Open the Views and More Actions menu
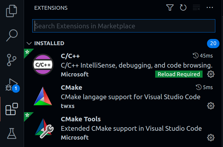 coord(210,8)
